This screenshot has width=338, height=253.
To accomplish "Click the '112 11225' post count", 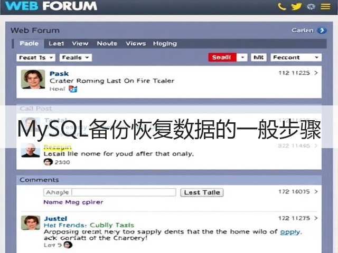I will 294,73.
